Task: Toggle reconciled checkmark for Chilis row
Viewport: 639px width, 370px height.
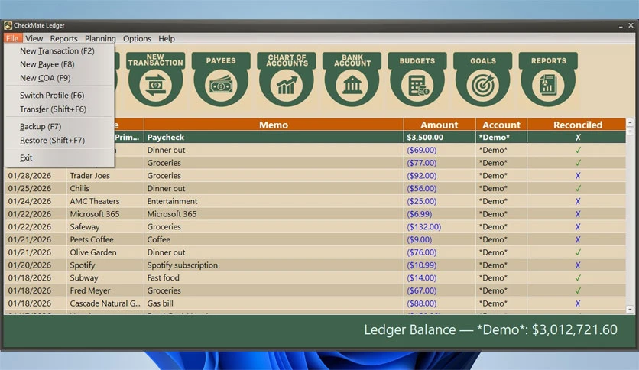Action: (577, 188)
